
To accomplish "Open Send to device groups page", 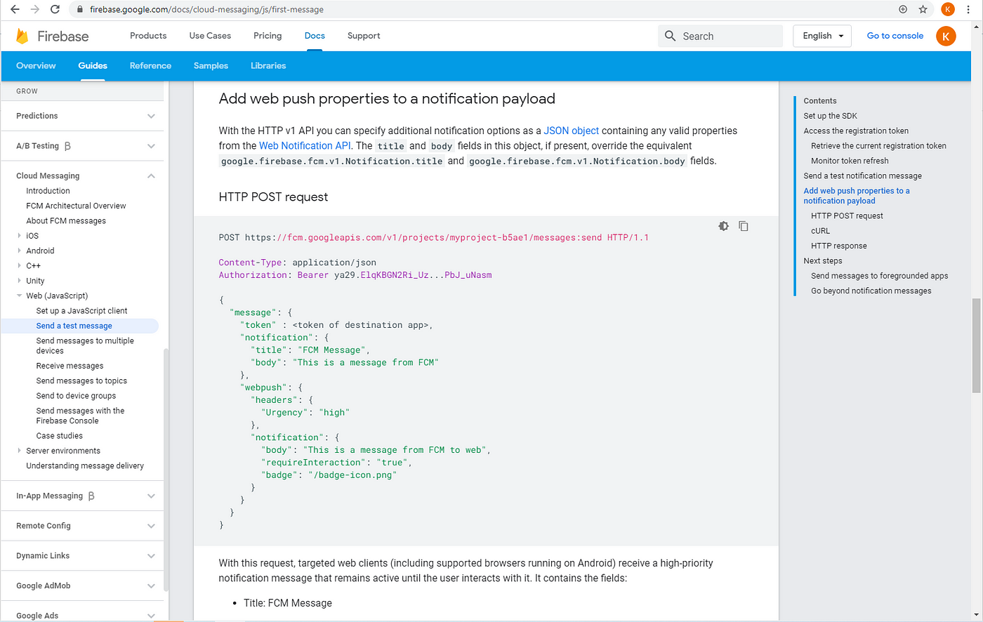I will pyautogui.click(x=76, y=396).
